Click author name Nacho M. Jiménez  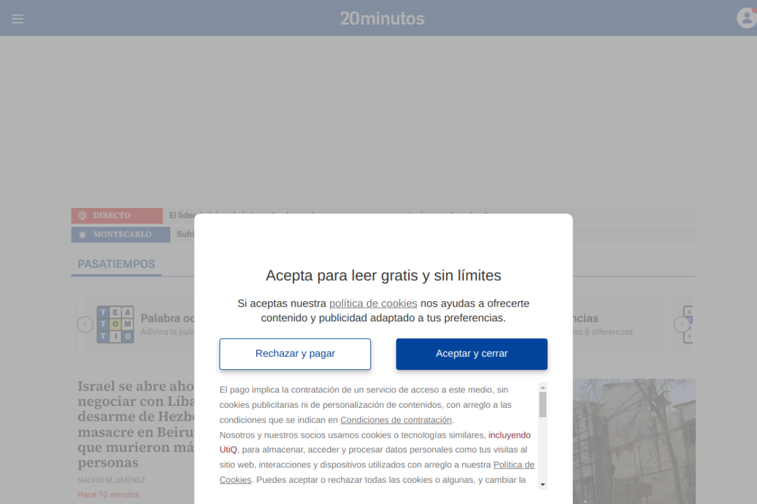111,480
